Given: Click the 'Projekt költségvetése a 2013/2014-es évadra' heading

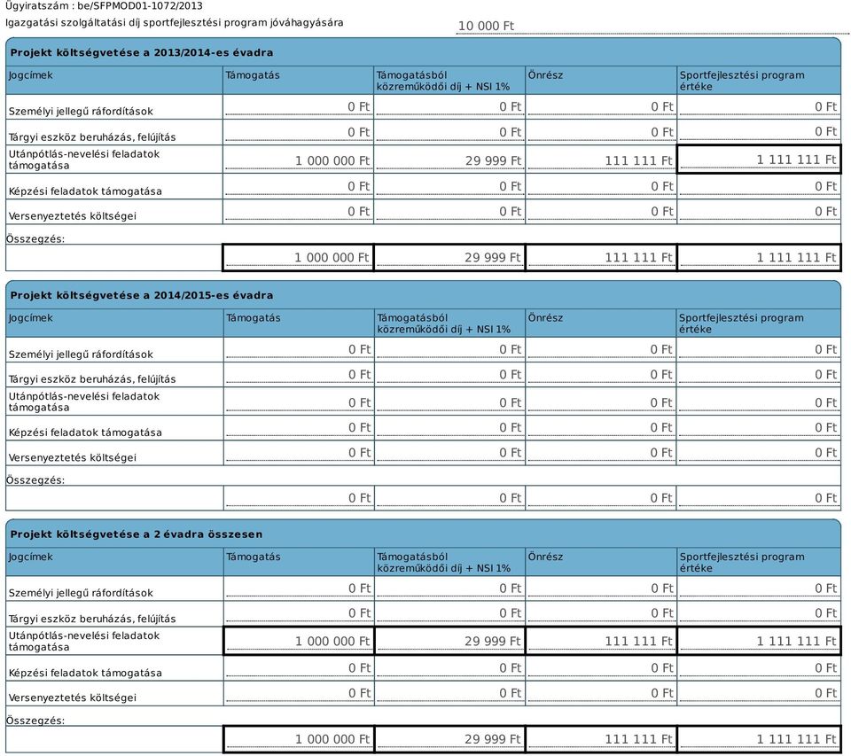Looking at the screenshot, I should [142, 52].
